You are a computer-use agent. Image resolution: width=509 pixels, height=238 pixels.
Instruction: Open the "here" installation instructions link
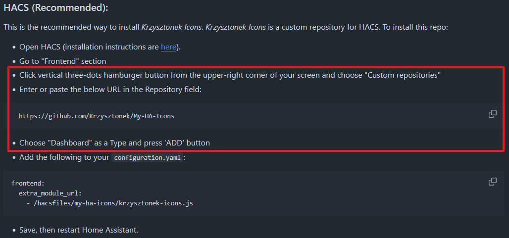(168, 47)
